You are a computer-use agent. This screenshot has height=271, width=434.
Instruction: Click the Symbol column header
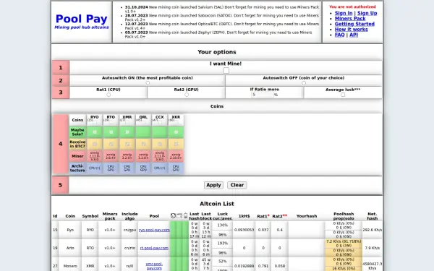point(90,216)
